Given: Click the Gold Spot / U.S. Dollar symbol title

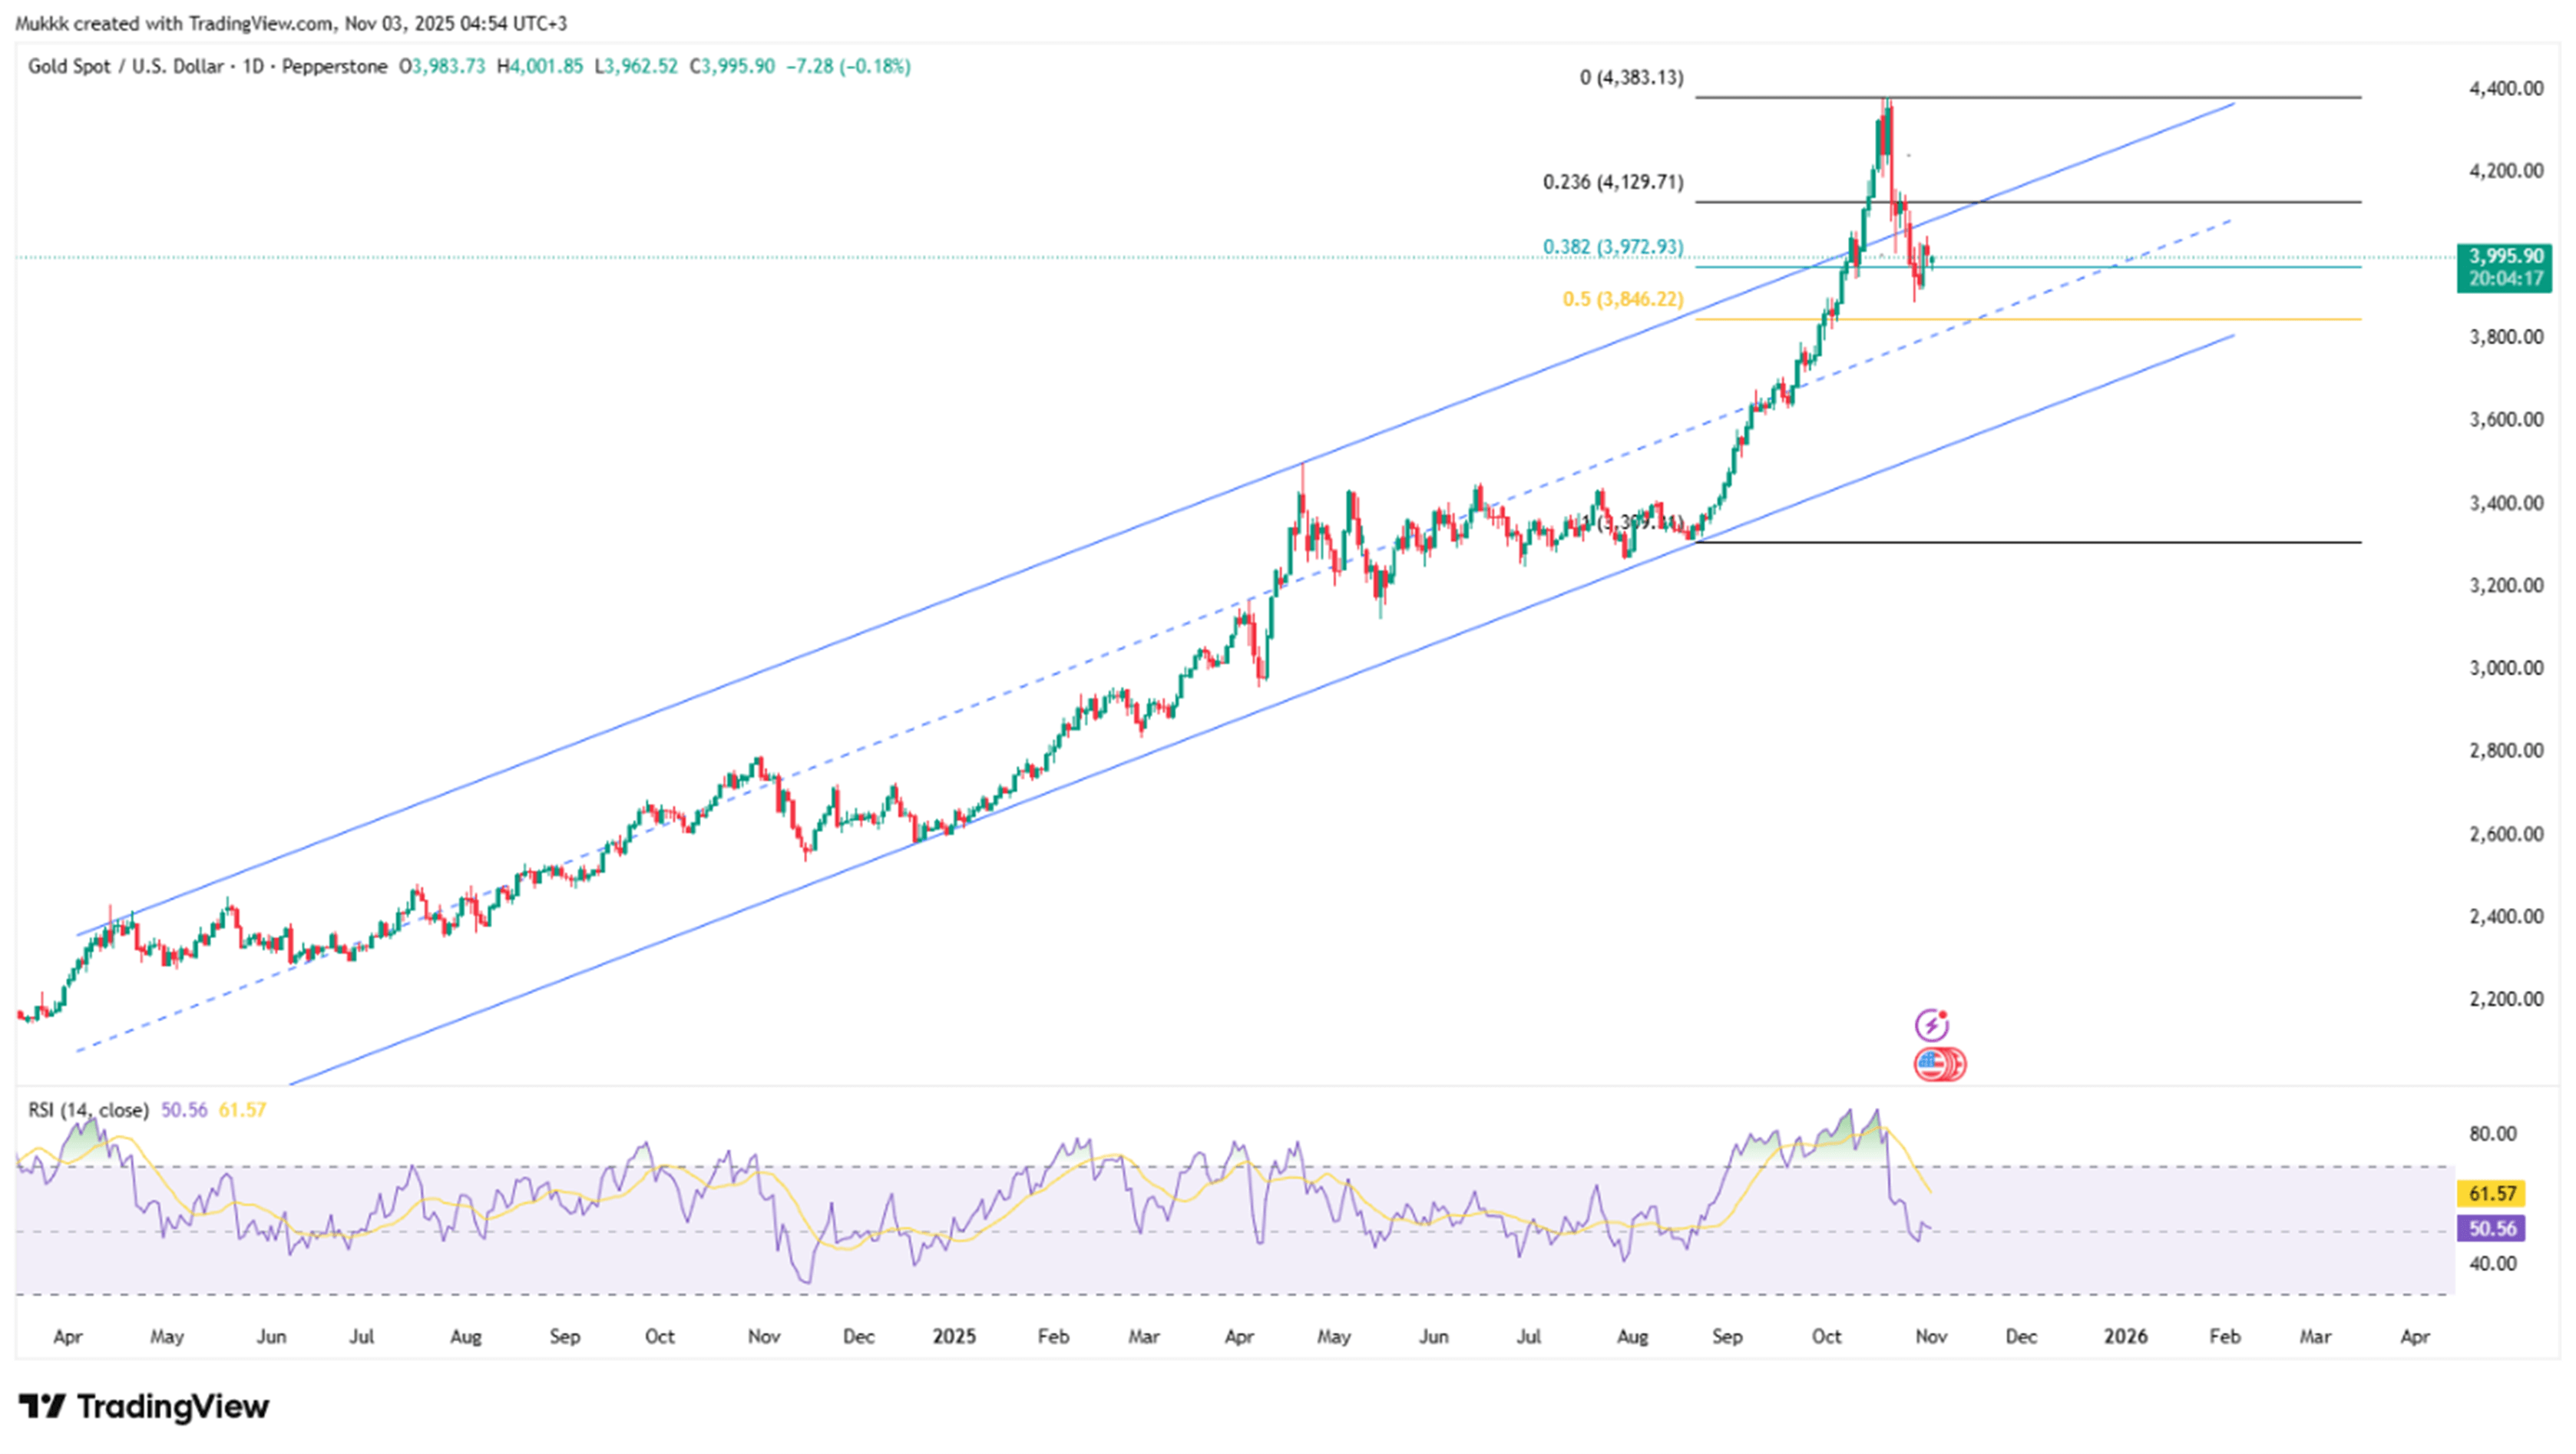Looking at the screenshot, I should [125, 67].
